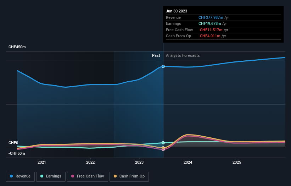Click the -CHF11.517m free cash flow value
The image size is (291, 186).
pos(211,30)
